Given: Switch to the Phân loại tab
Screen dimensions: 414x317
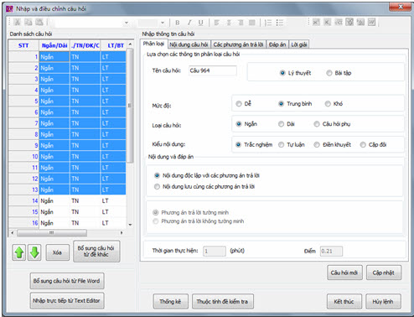Looking at the screenshot, I should [153, 44].
